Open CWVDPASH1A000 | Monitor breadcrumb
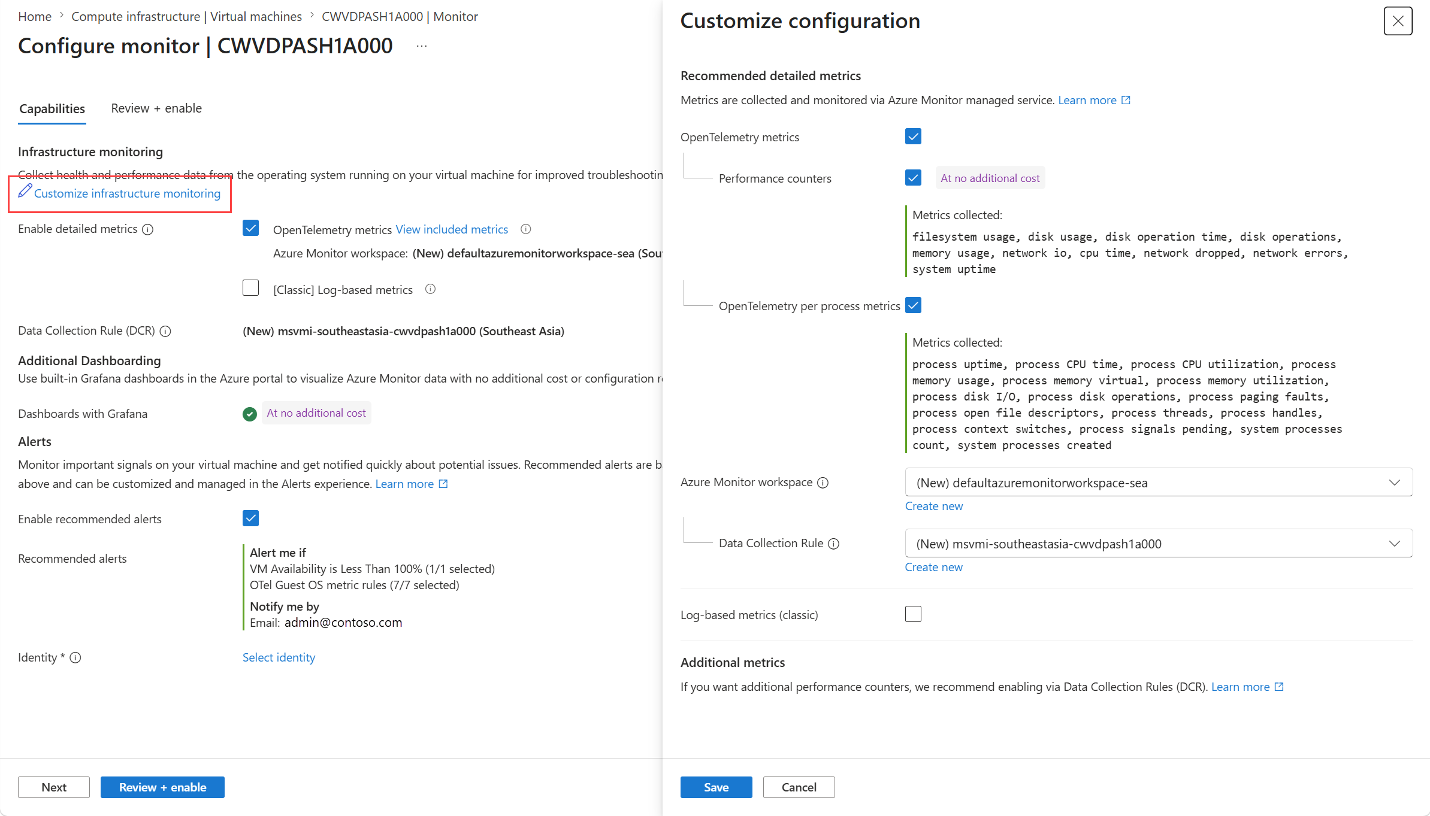Screen dimensions: 1430x816 click(x=400, y=16)
